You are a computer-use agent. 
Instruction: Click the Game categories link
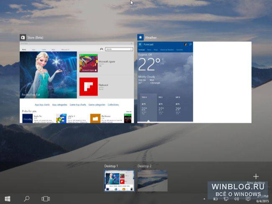point(97,105)
